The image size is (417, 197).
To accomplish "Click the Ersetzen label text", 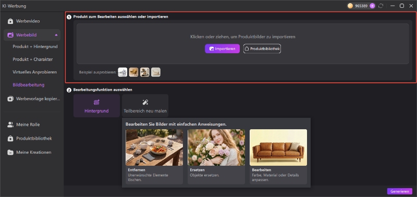I will tap(198, 170).
